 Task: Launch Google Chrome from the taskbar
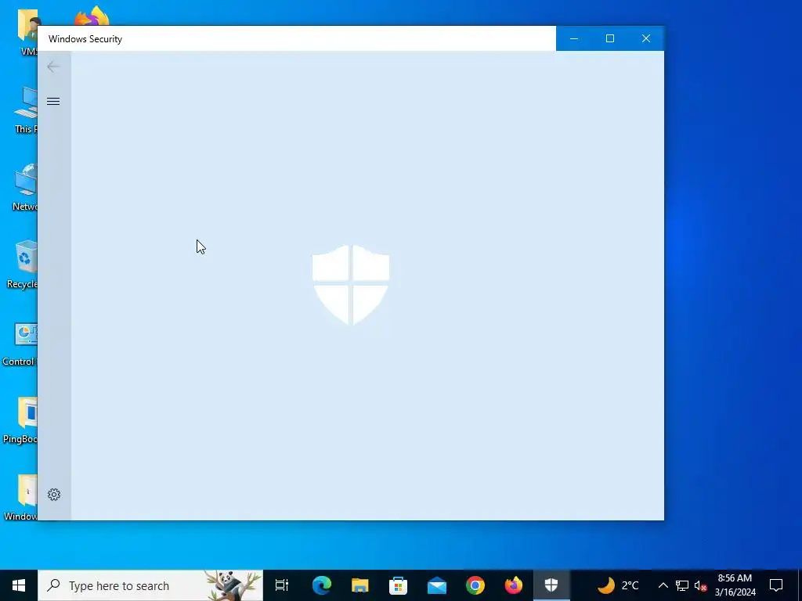(x=475, y=585)
